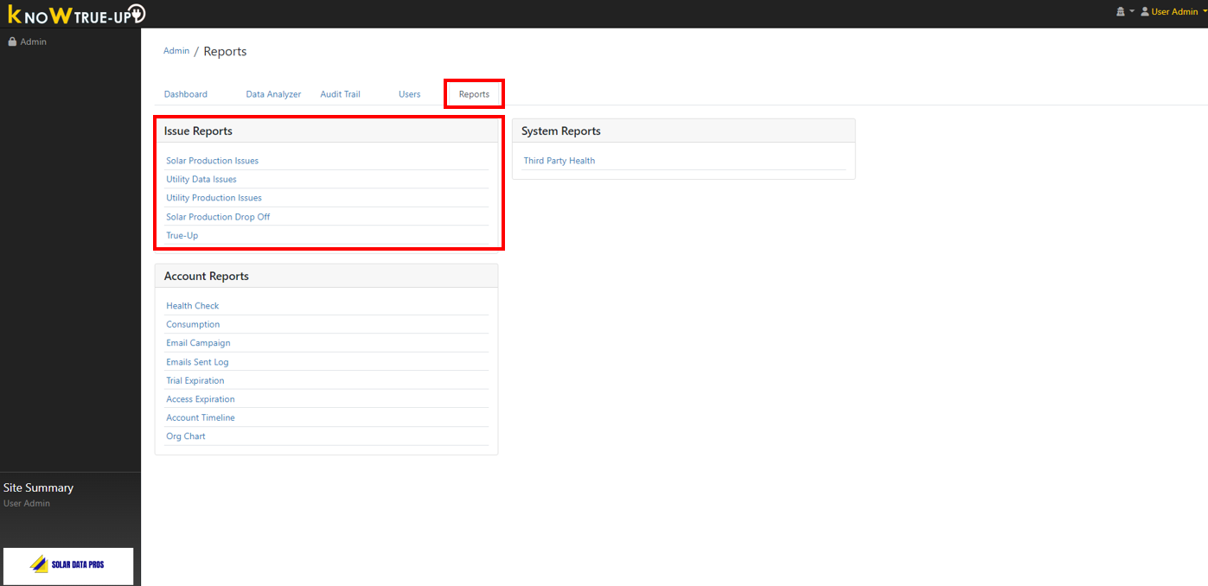Viewport: 1208px width, 586px height.
Task: Click User Admin text under Site Summary
Action: point(27,503)
